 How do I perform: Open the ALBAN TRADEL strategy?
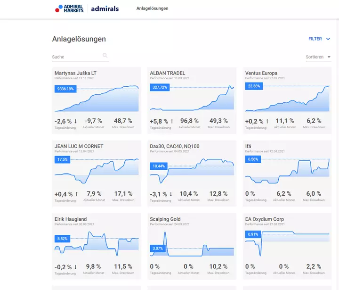(167, 73)
